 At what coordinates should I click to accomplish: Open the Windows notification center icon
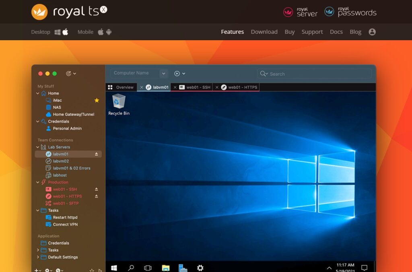(364, 268)
